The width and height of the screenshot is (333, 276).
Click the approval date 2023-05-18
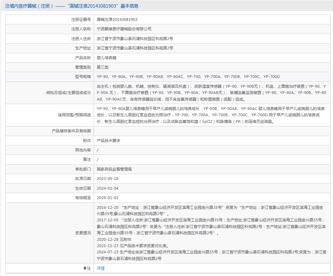[x=108, y=179]
